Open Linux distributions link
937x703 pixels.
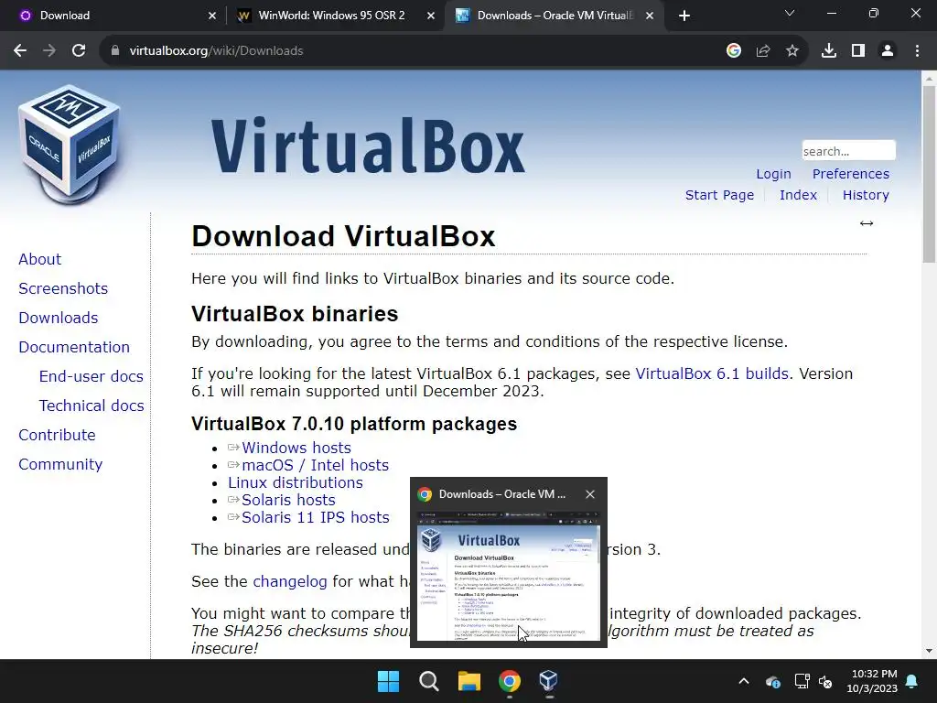[296, 482]
